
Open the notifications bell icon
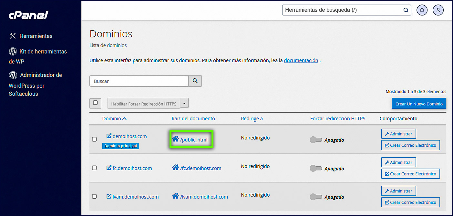pyautogui.click(x=422, y=10)
